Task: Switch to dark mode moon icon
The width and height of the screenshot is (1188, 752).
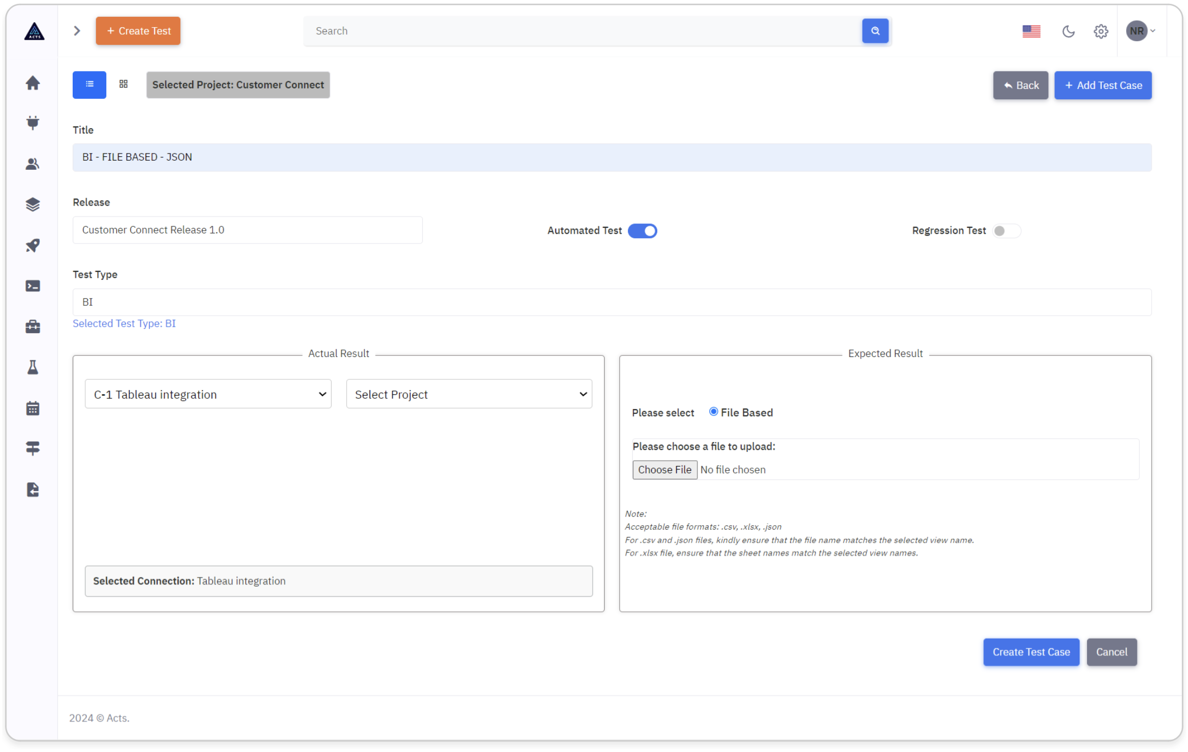Action: click(x=1068, y=31)
